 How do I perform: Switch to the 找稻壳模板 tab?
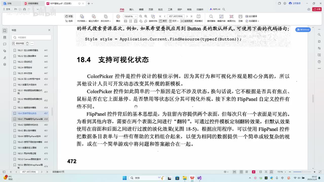click(33, 4)
